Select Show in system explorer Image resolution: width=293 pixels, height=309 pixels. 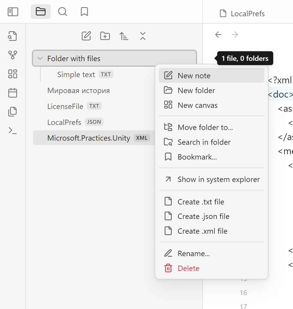click(211, 179)
